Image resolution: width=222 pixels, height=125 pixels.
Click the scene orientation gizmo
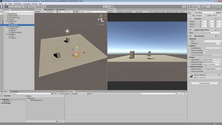pyautogui.click(x=101, y=18)
